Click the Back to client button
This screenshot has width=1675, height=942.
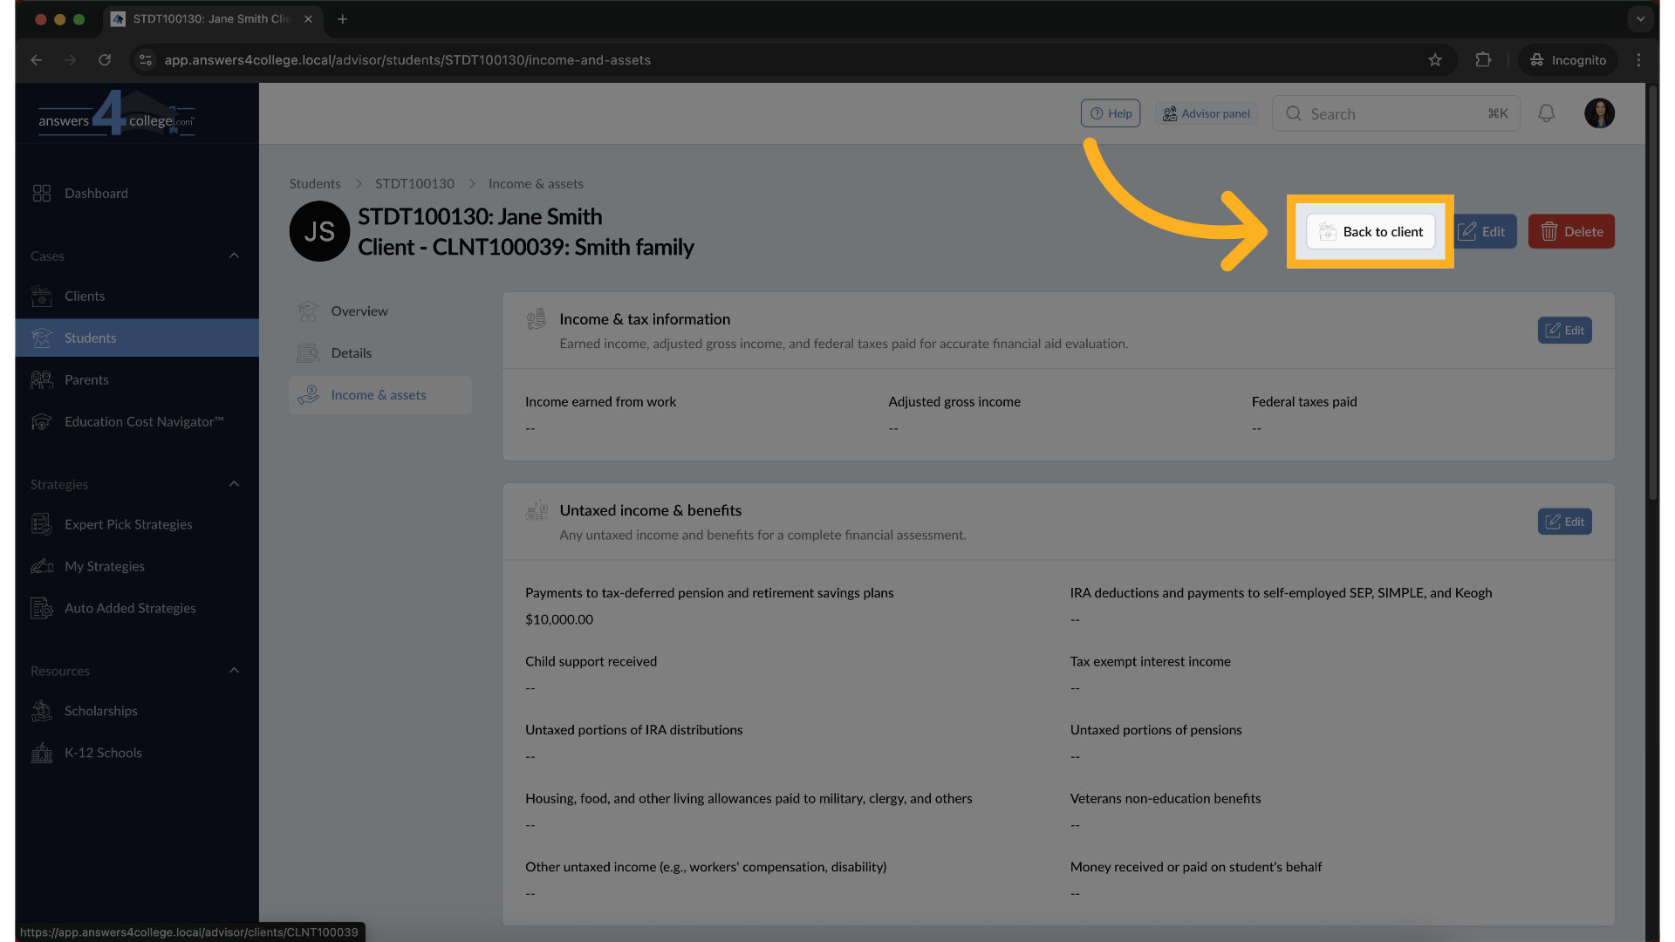pos(1370,231)
